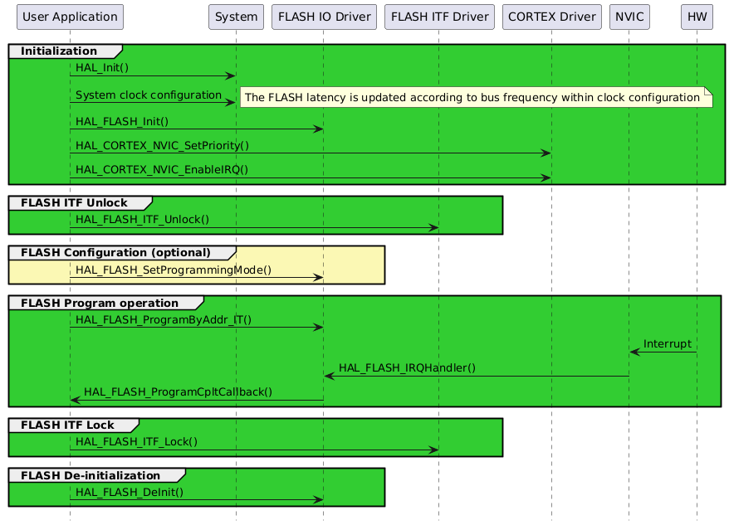The image size is (729, 525).
Task: Click the HAL_CORTEX_NVIC_EnableIRQ() message
Action: (162, 170)
